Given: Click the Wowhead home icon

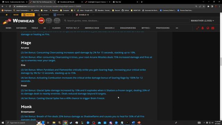Looking at the screenshot, I should pyautogui.click(x=7, y=15).
